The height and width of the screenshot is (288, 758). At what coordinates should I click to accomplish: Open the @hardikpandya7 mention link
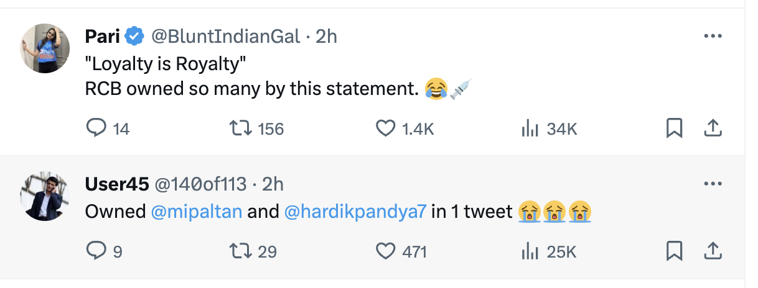[355, 212]
